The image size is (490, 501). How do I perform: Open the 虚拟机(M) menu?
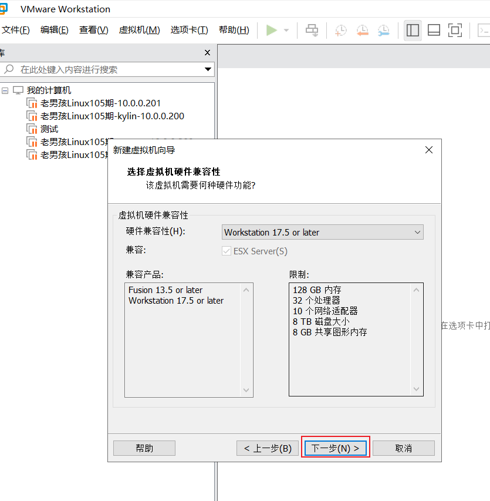pos(139,30)
